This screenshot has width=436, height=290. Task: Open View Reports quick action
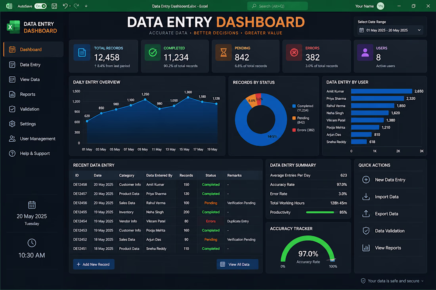[x=390, y=248]
